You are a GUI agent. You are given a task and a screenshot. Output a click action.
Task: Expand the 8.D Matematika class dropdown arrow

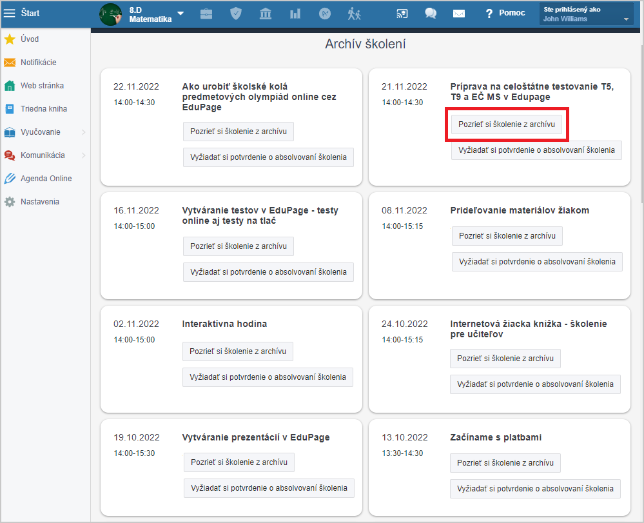(181, 14)
